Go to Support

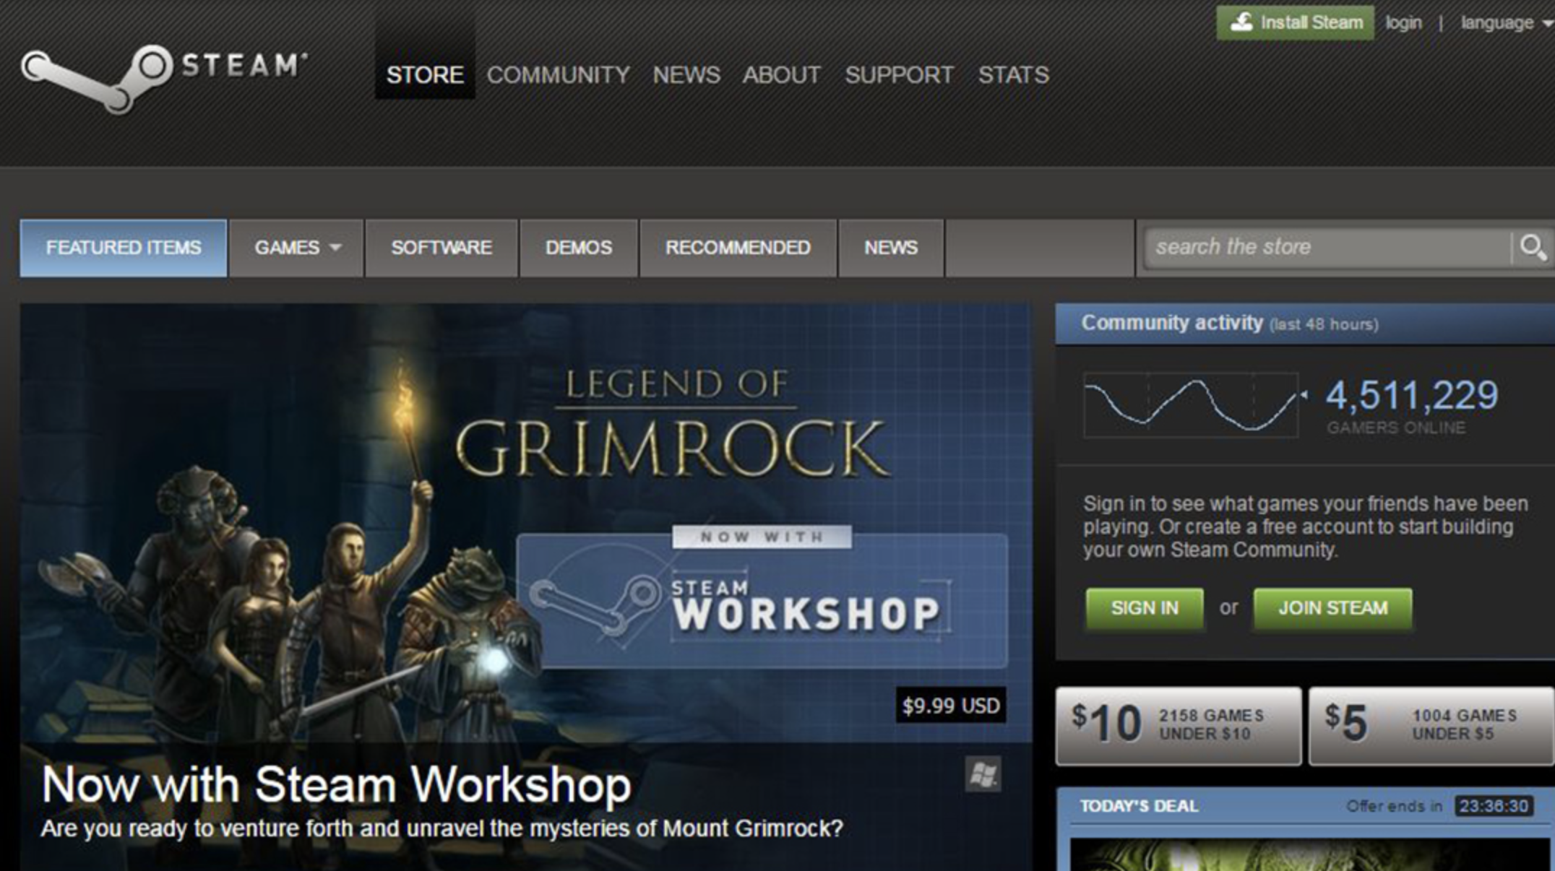coord(899,75)
